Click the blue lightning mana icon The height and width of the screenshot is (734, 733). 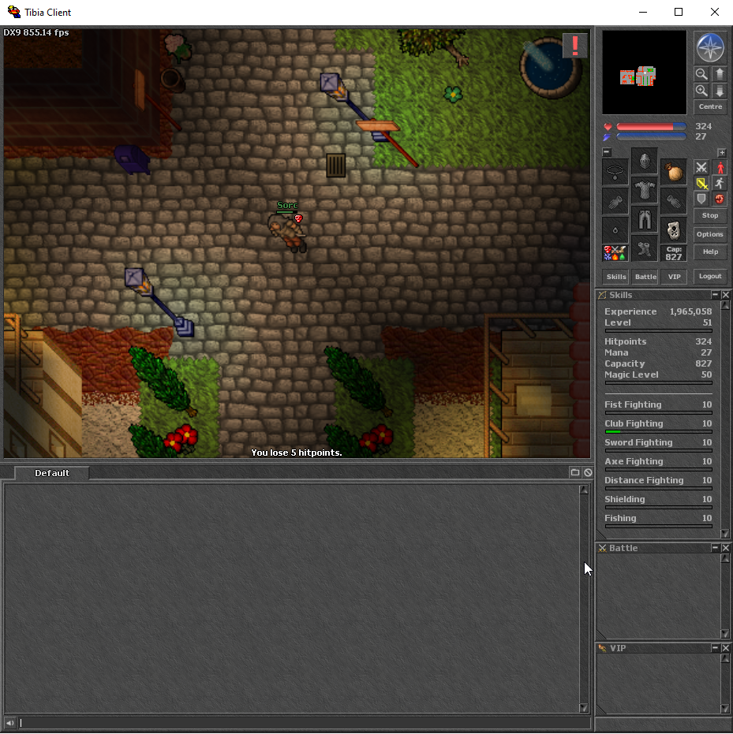coord(607,137)
